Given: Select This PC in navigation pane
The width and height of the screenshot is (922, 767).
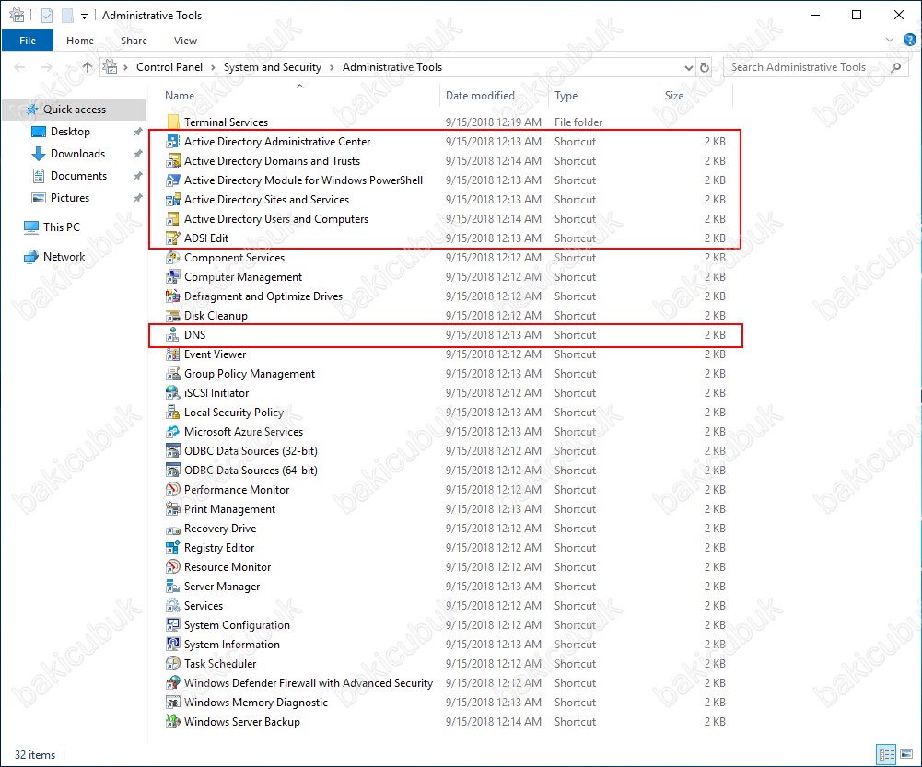Looking at the screenshot, I should coord(61,227).
